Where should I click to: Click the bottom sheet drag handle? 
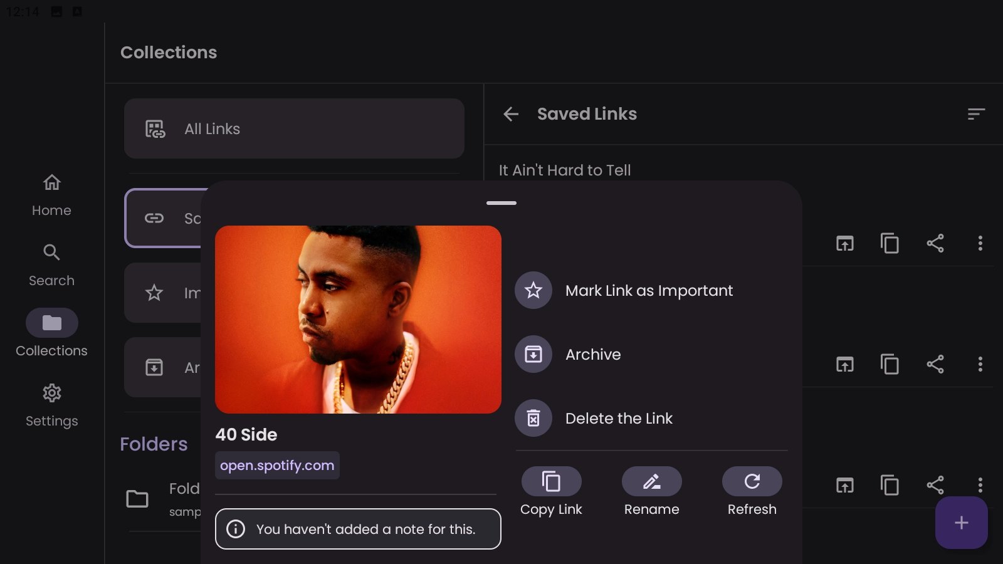(x=501, y=203)
